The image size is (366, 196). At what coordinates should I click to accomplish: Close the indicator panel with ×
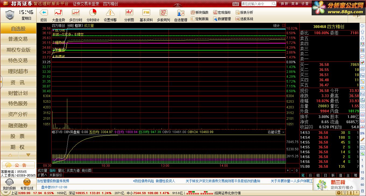pos(283,132)
